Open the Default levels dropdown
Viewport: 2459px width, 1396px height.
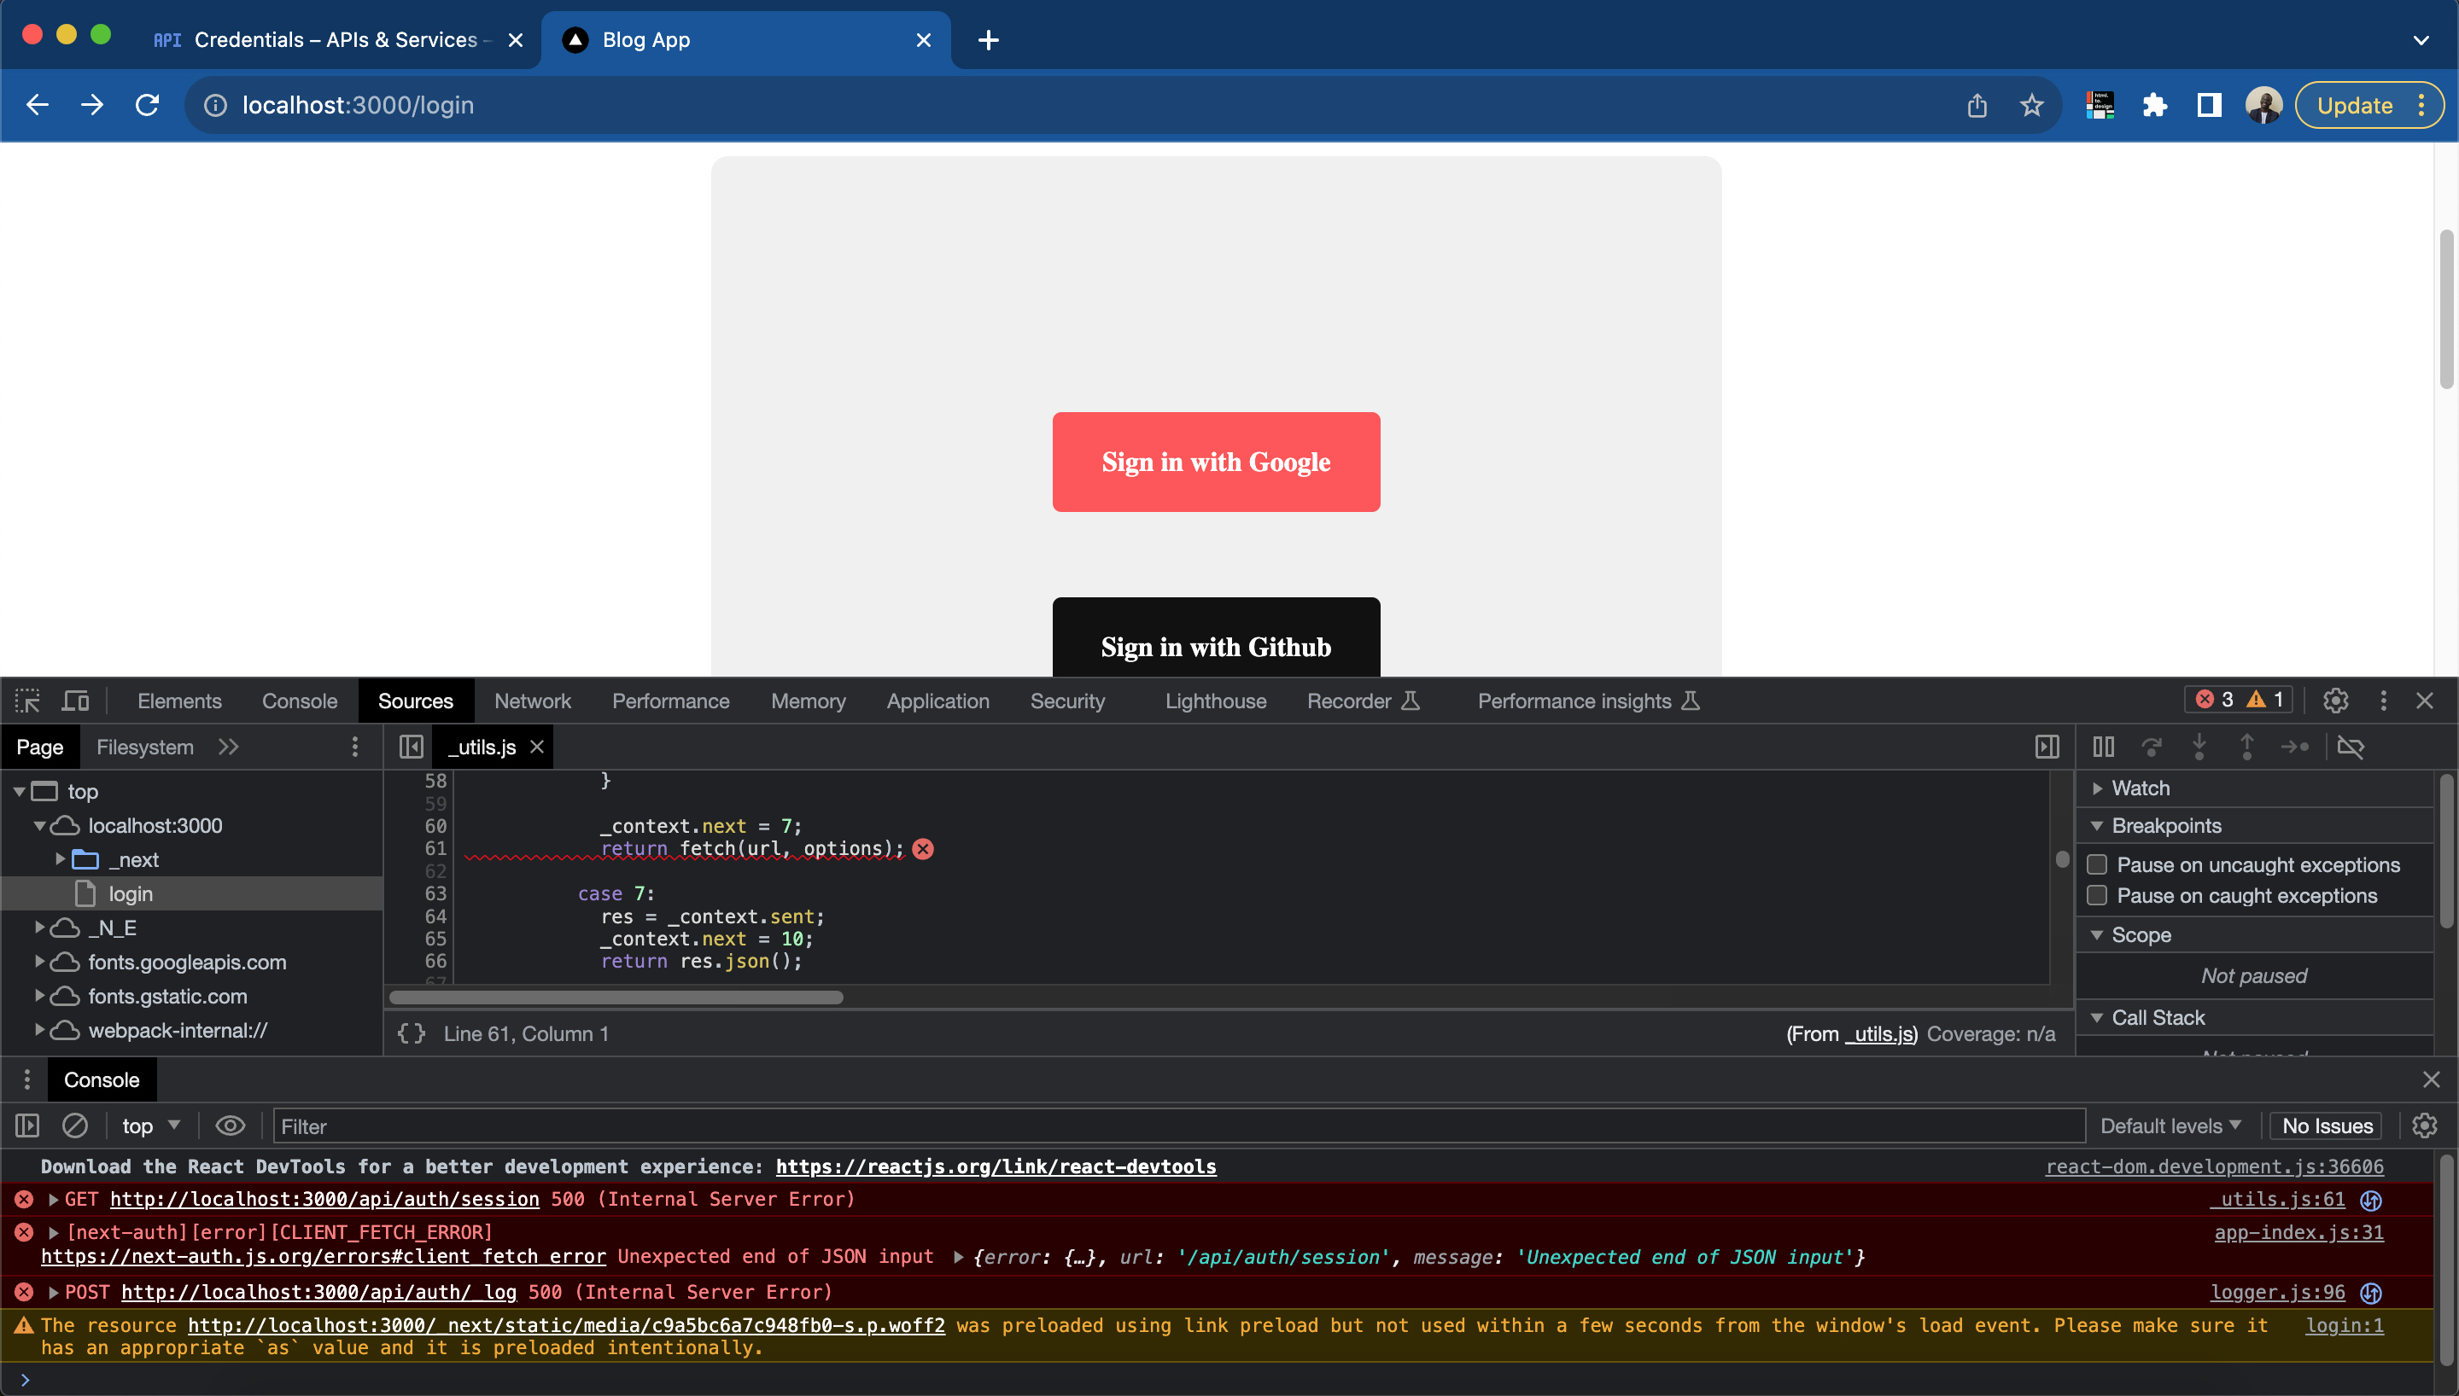pyautogui.click(x=2170, y=1126)
